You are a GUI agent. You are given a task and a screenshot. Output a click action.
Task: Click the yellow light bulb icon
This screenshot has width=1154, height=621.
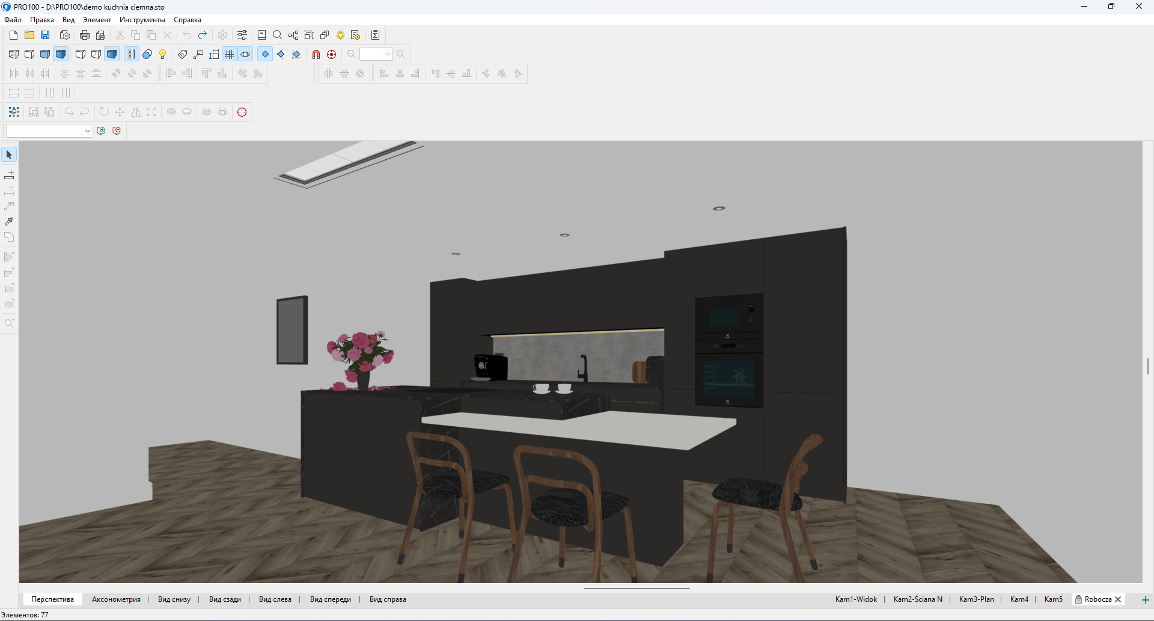[x=163, y=54]
